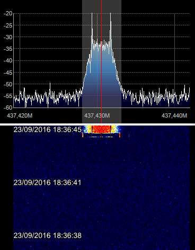195x250 pixels.
Task: Click the -50 dB scale label
Action: click(x=8, y=84)
